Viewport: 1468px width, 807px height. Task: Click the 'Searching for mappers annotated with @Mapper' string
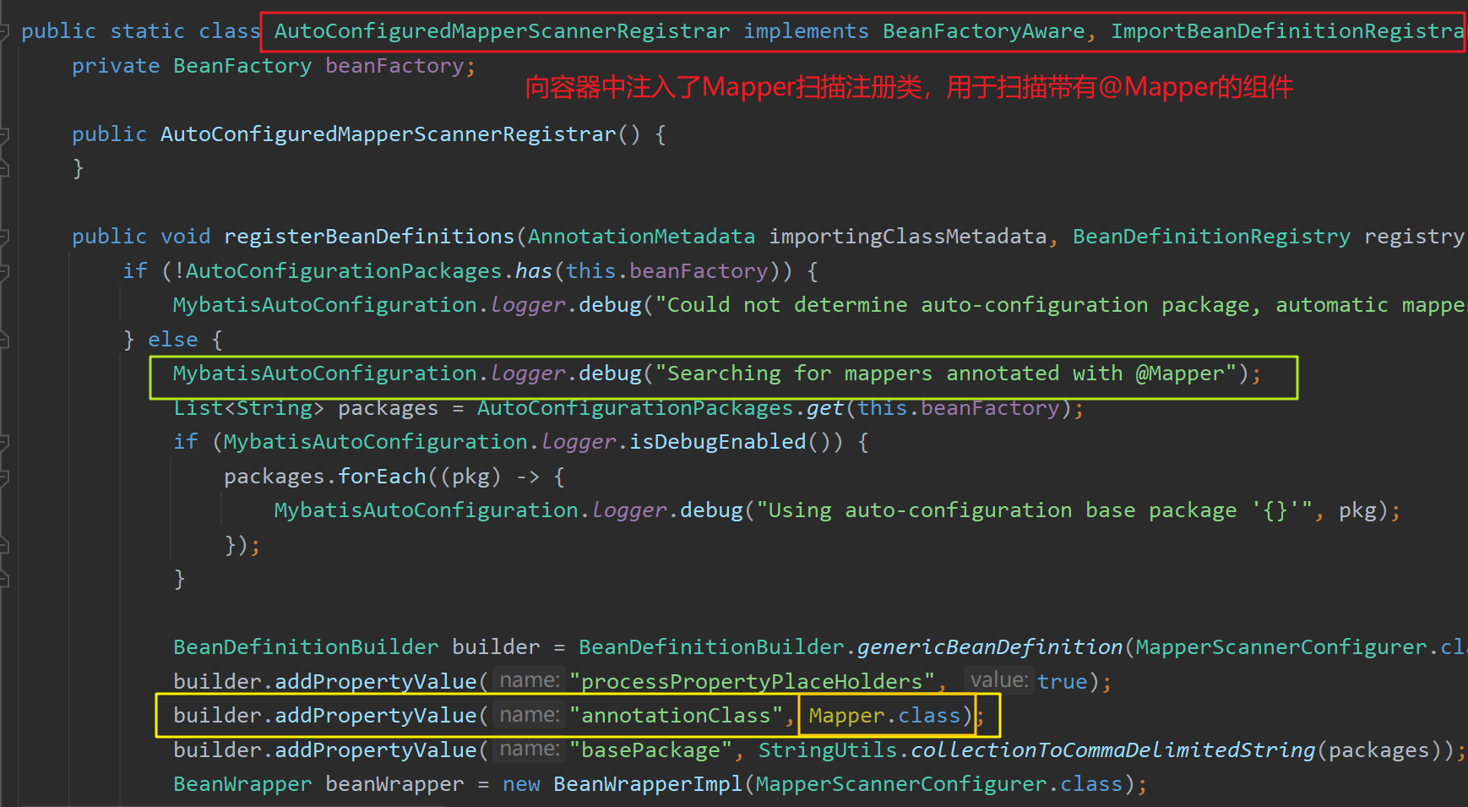[x=945, y=374]
